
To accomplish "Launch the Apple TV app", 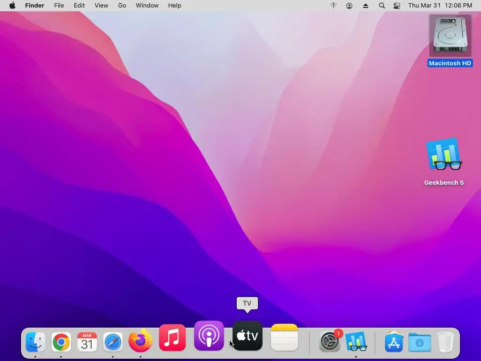I will coord(248,336).
